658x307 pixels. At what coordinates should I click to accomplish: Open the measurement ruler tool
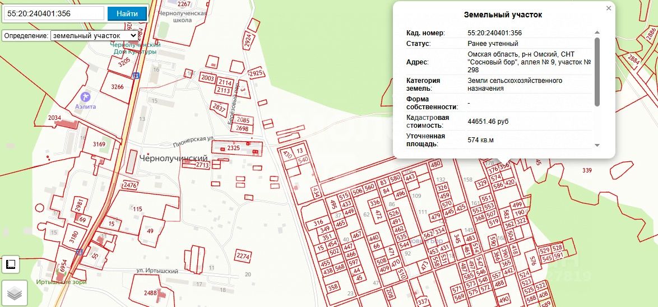(x=11, y=264)
